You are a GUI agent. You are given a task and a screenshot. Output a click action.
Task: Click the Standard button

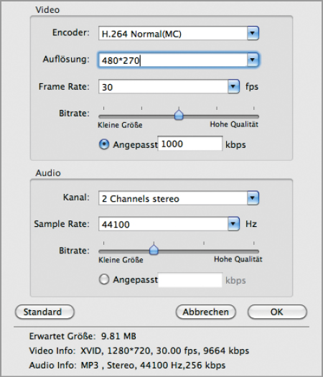coord(45,312)
